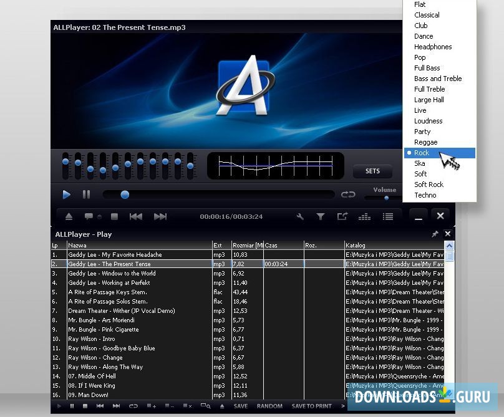Screen dimensions: 504x417
Task: Click the eject/open file icon
Action: 69,216
